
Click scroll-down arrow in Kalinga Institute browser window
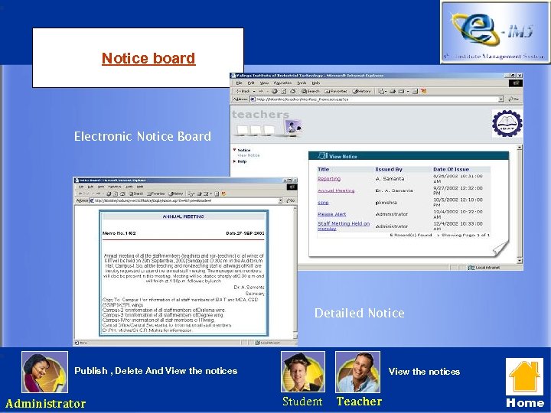point(520,261)
